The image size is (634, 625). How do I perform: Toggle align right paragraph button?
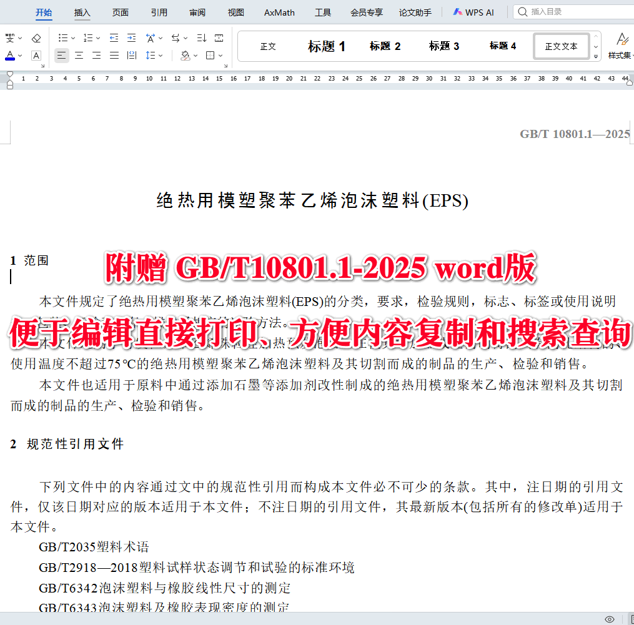click(97, 56)
